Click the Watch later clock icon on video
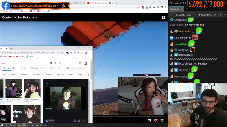 coord(164,17)
